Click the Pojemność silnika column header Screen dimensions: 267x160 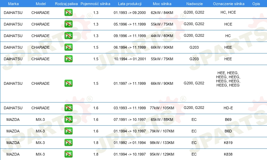tap(95, 4)
